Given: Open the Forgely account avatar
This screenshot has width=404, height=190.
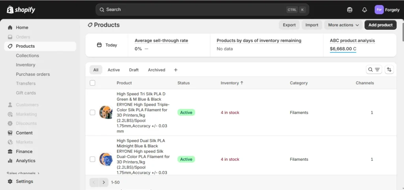Looking at the screenshot, I should pyautogui.click(x=379, y=10).
